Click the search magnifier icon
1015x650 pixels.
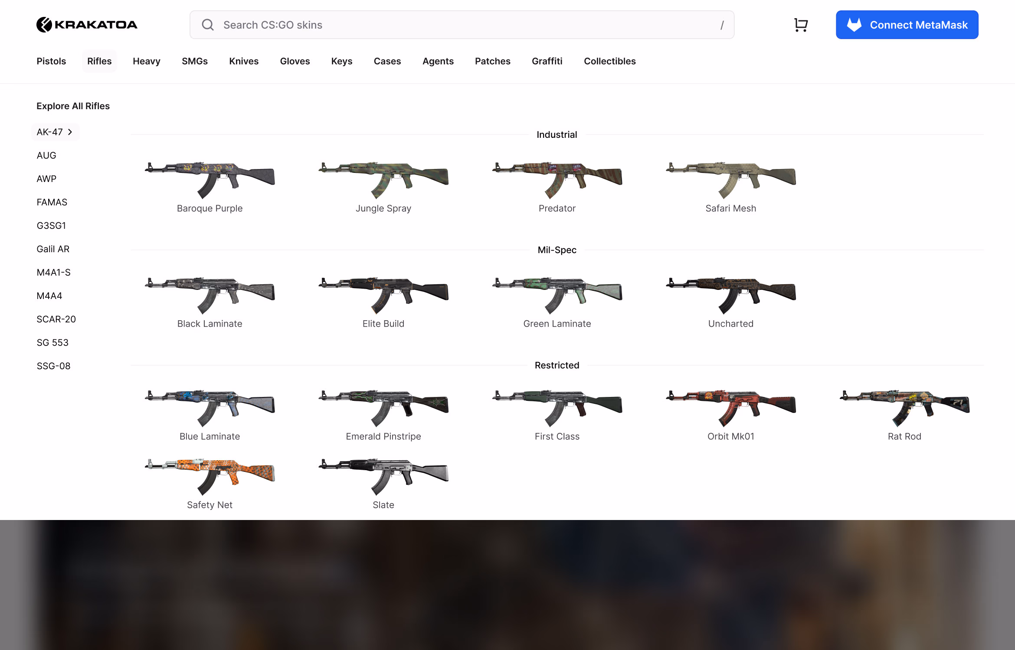(208, 25)
